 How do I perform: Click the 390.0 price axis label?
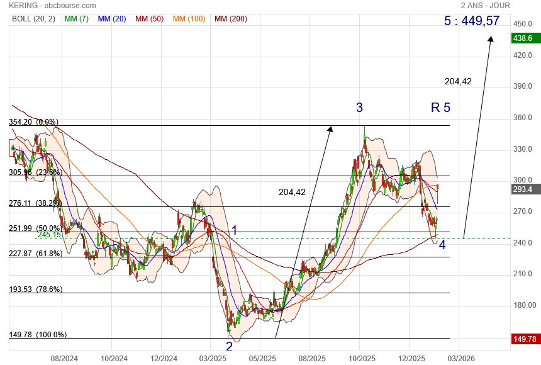(523, 86)
